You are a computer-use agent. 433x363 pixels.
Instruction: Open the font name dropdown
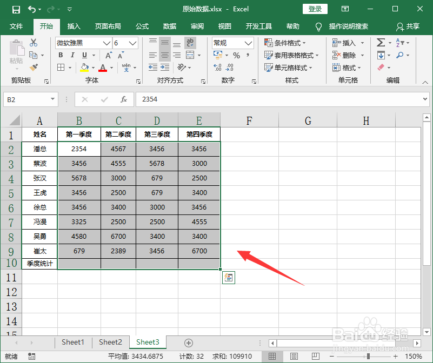[106, 43]
